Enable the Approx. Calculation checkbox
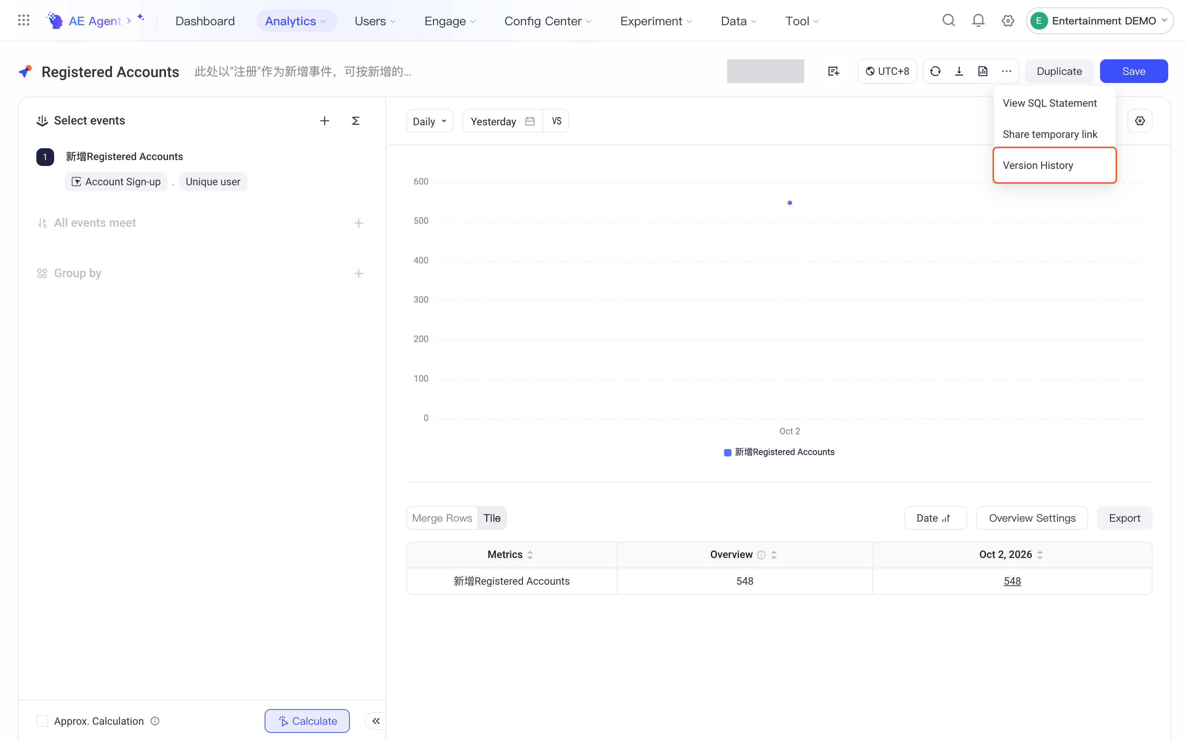 click(x=42, y=720)
